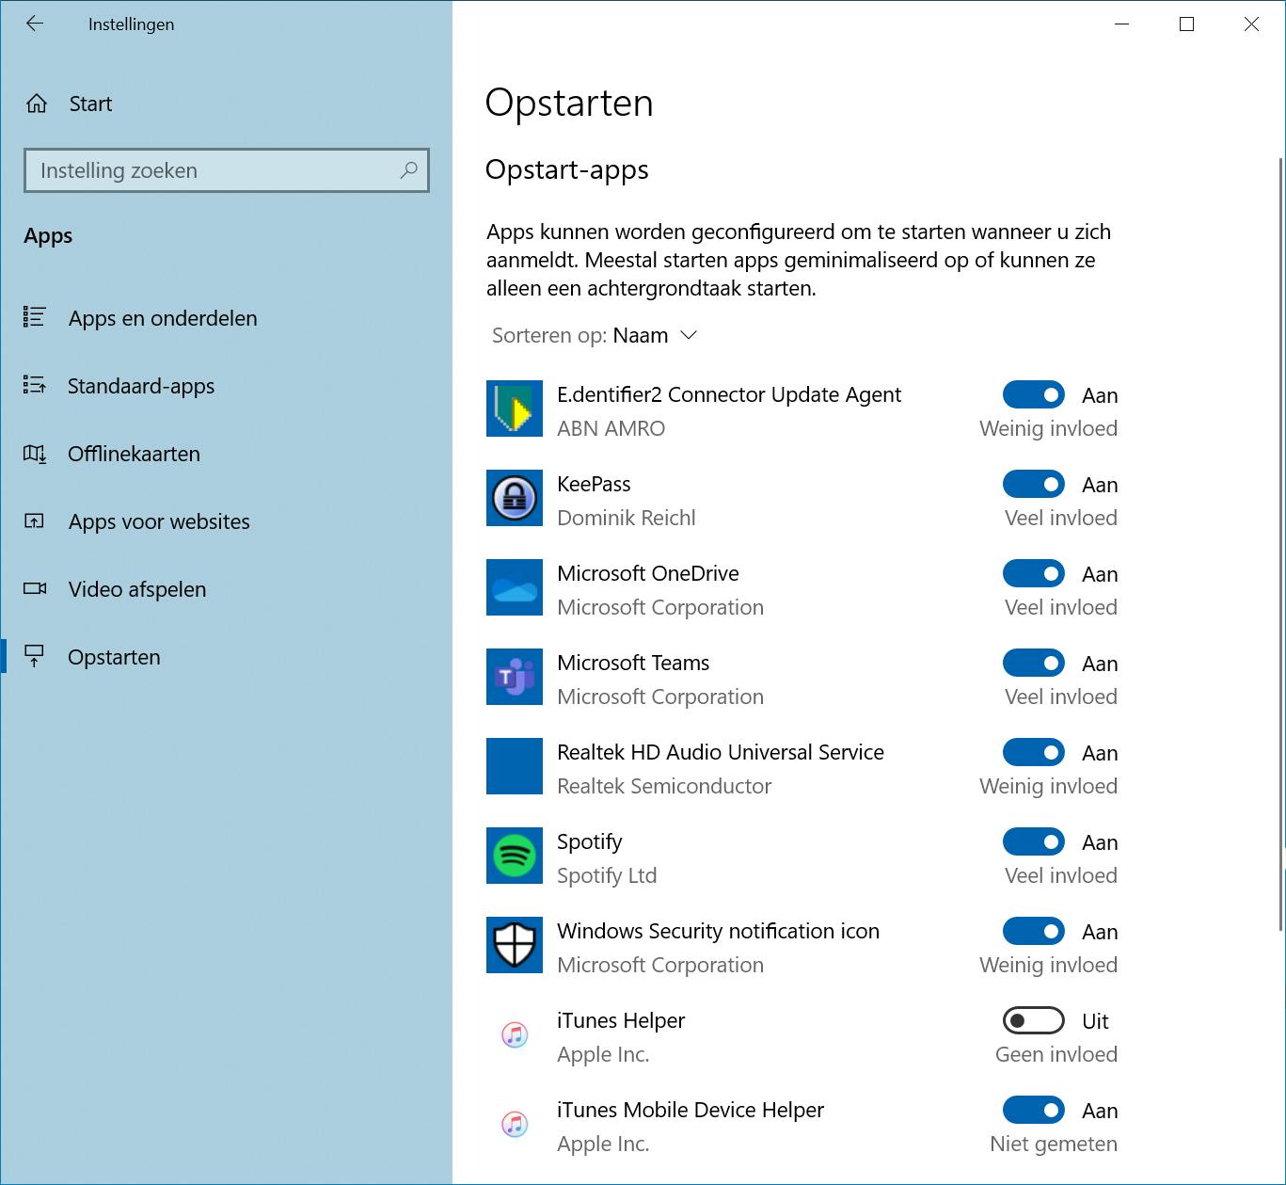Disable E.dentifier2 Connector Update Agent startup
Viewport: 1286px width, 1185px height.
pos(1034,394)
